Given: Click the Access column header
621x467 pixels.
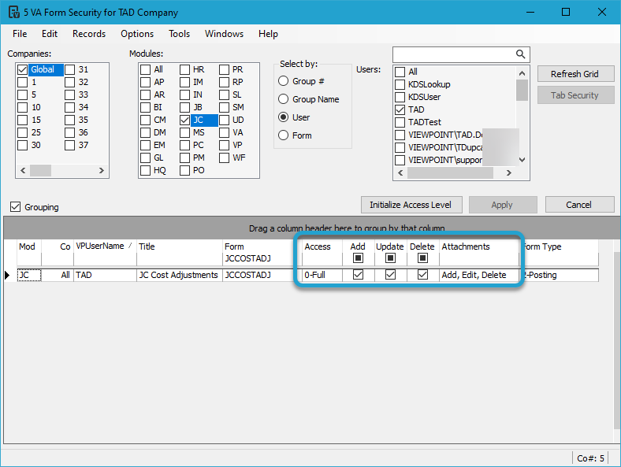Looking at the screenshot, I should pyautogui.click(x=322, y=246).
